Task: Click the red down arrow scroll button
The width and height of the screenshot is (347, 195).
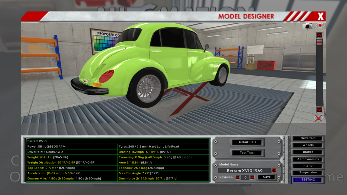Action: [x=319, y=109]
